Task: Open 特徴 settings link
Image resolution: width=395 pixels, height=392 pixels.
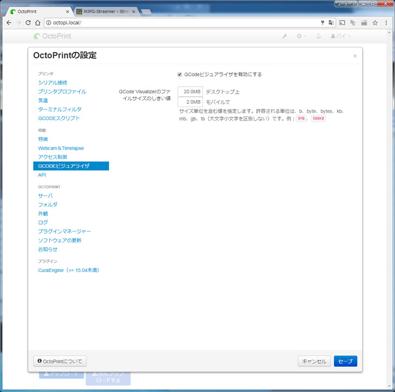Action: point(43,139)
